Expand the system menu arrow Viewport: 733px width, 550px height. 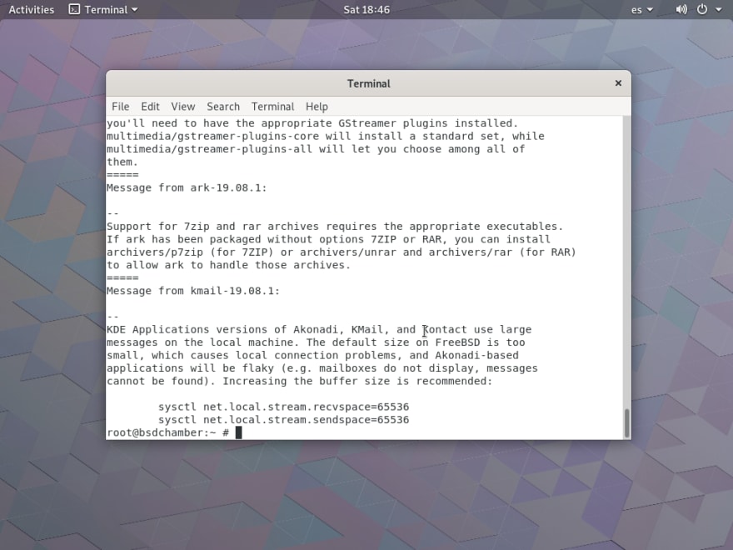(x=719, y=9)
